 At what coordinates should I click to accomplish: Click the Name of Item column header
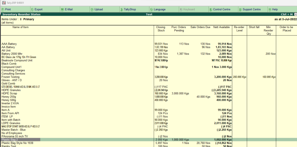[21, 27]
